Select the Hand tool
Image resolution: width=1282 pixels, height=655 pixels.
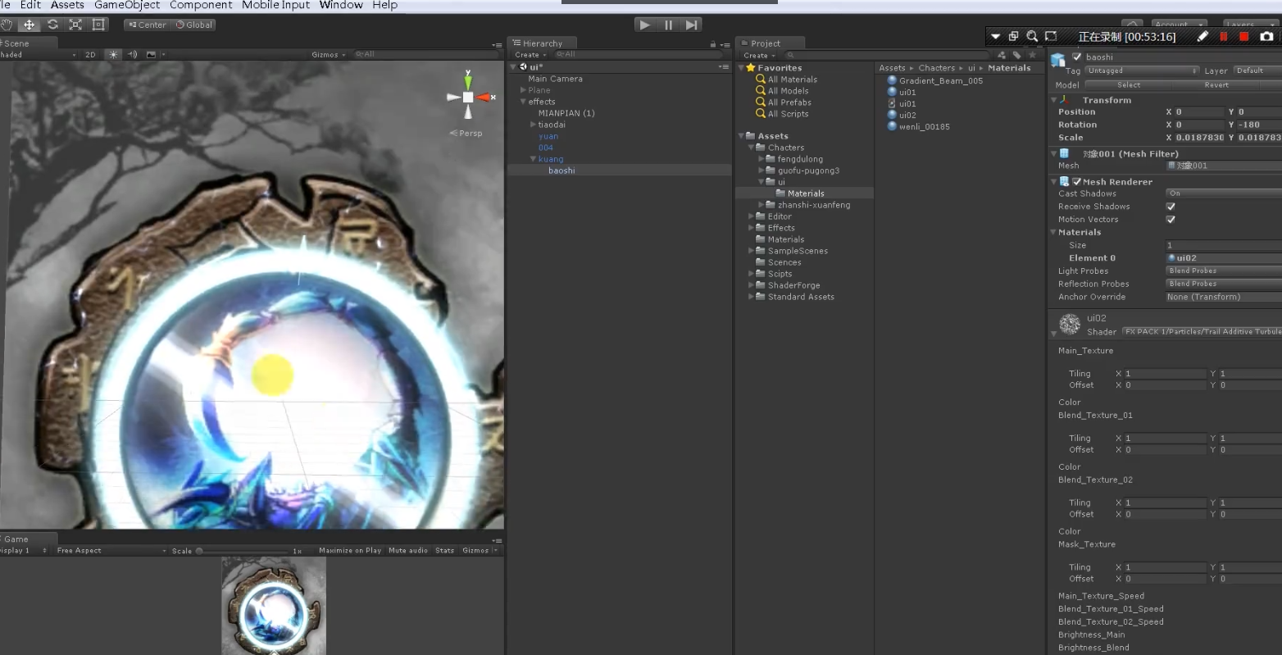[7, 25]
